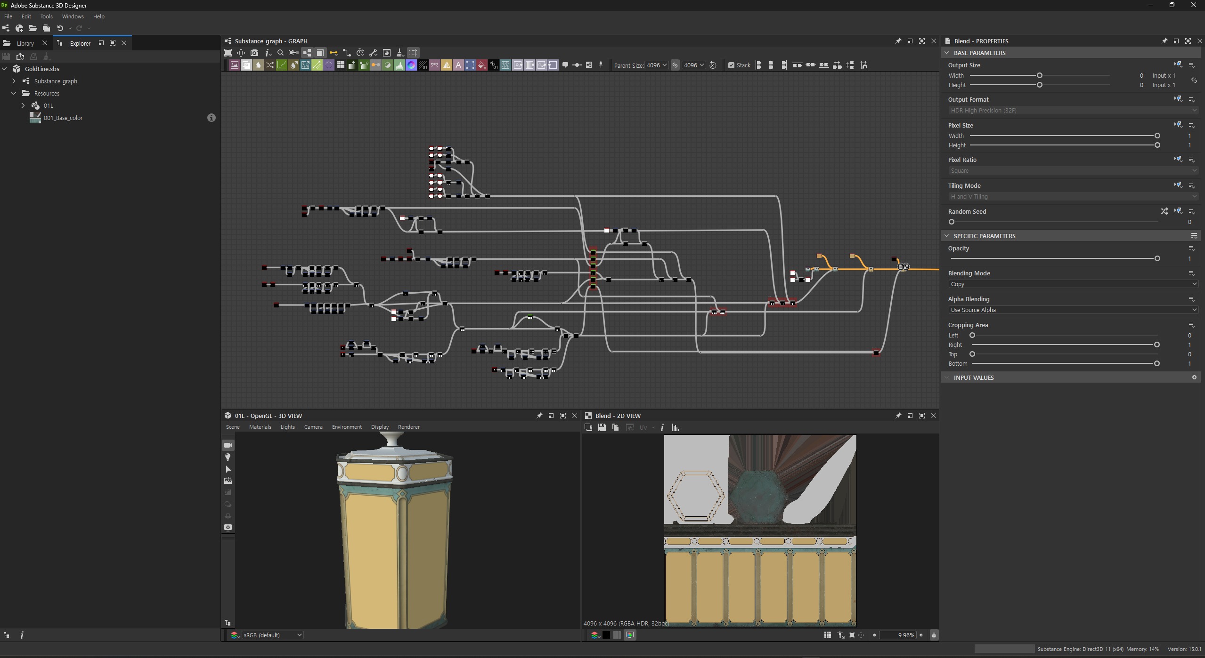
Task: Toggle the Stack checkbox
Action: point(731,65)
